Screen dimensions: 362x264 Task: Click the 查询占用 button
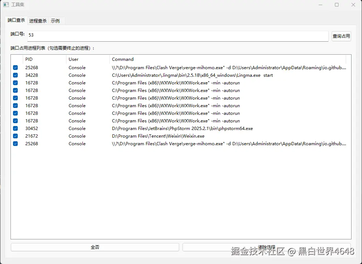pos(341,36)
